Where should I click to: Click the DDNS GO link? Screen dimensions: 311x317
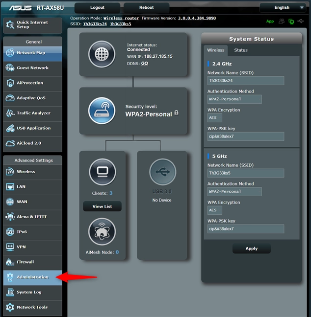pyautogui.click(x=145, y=64)
